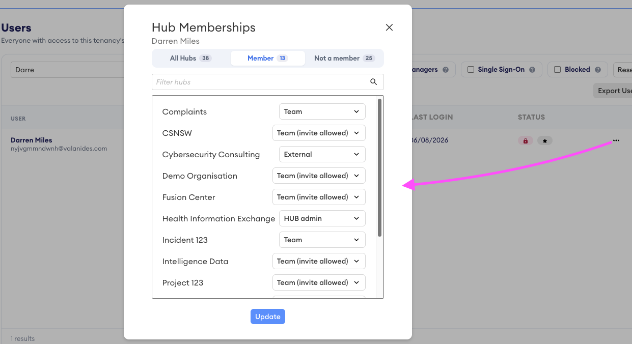Click the Intelligence Data hub name

[x=195, y=262]
